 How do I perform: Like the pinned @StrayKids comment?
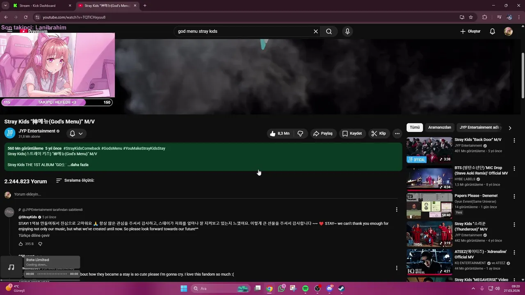(21, 244)
